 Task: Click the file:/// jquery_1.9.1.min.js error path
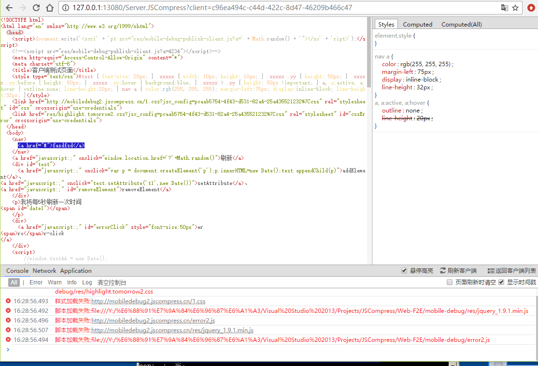click(x=310, y=311)
